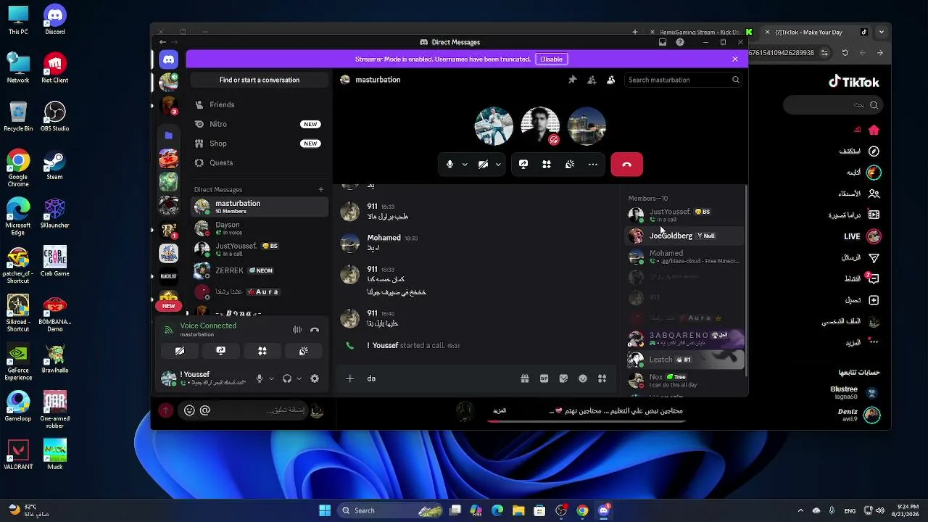Open the ZERREK direct message
Screen dimensions: 928x522
tap(260, 270)
